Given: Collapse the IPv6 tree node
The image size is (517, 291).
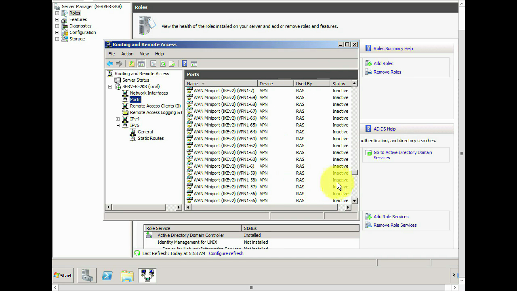Looking at the screenshot, I should [118, 125].
